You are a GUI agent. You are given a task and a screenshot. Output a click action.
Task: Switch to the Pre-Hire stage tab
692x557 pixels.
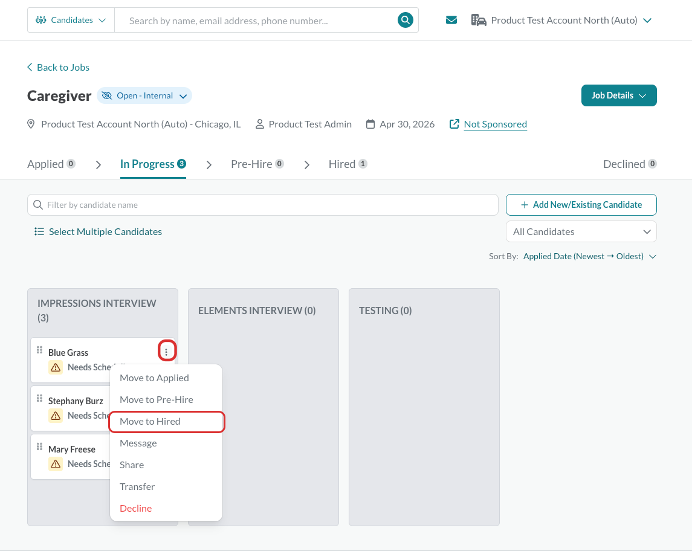point(257,164)
